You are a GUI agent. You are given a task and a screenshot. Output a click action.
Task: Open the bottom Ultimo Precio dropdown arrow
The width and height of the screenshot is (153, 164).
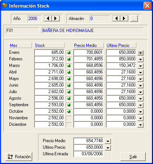tap(108, 148)
